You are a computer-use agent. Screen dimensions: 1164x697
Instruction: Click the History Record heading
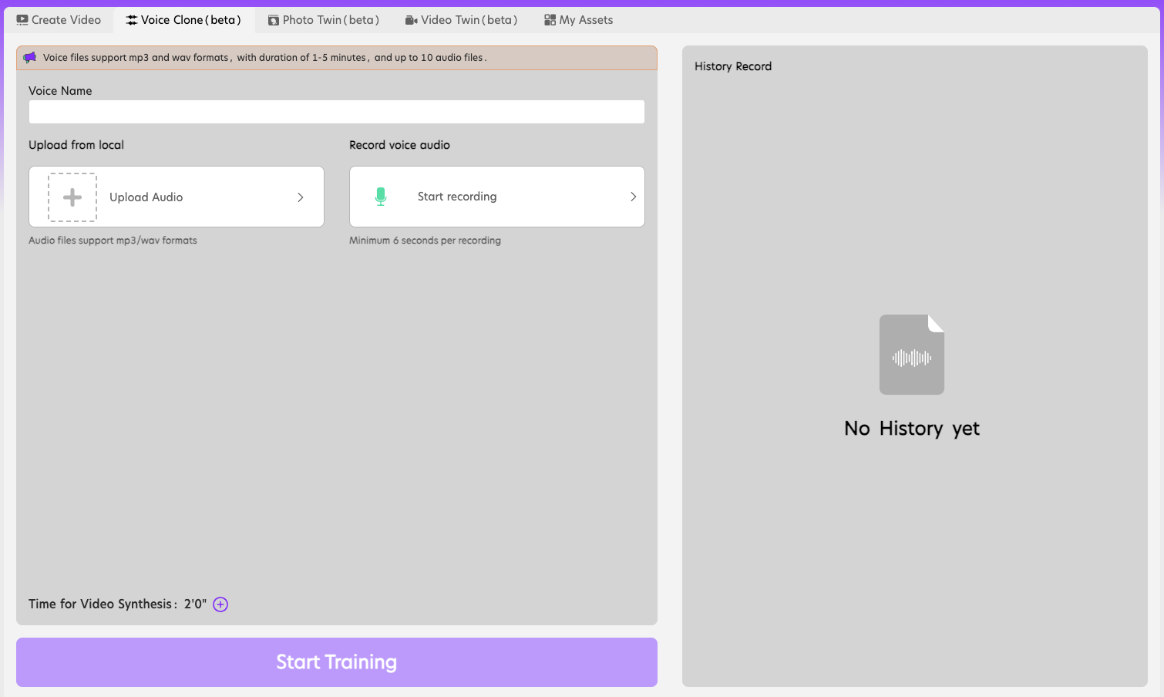pyautogui.click(x=733, y=66)
